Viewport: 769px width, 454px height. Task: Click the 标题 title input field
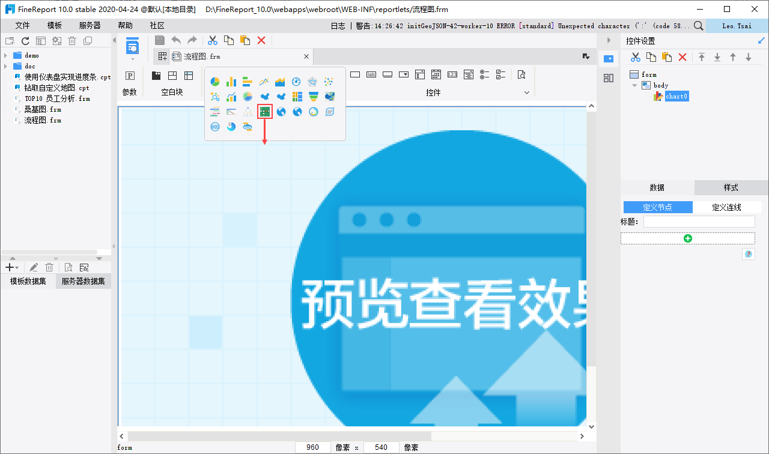click(699, 222)
